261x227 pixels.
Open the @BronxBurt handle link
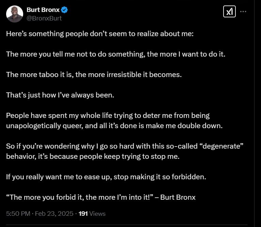pos(44,18)
